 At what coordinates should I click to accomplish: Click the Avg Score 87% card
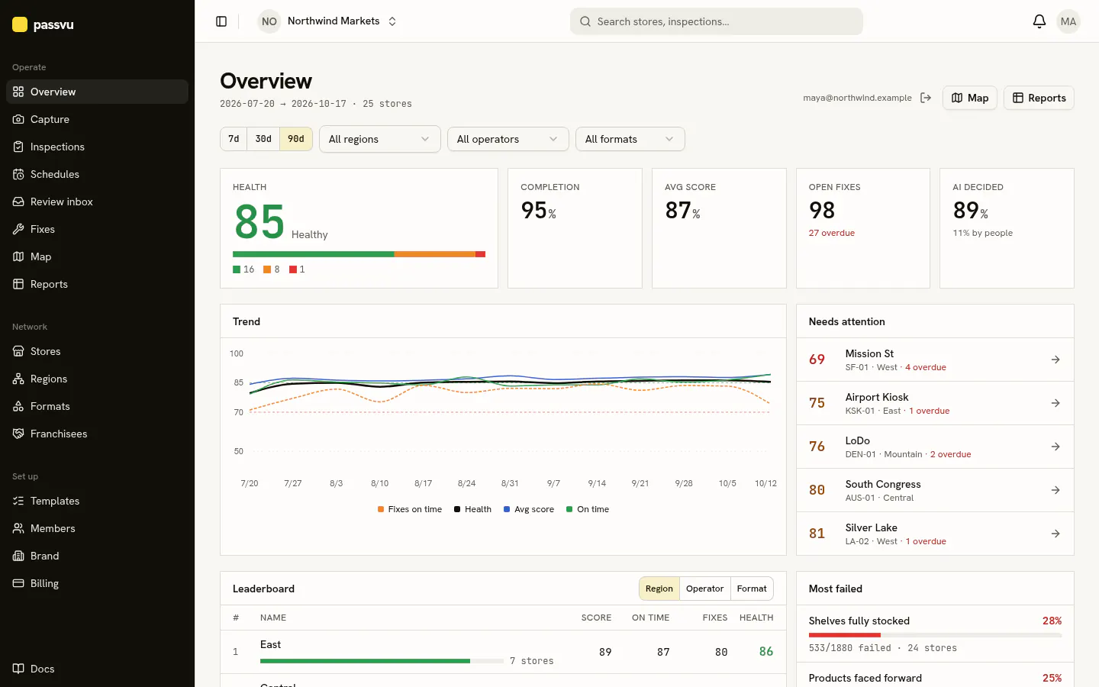(719, 228)
